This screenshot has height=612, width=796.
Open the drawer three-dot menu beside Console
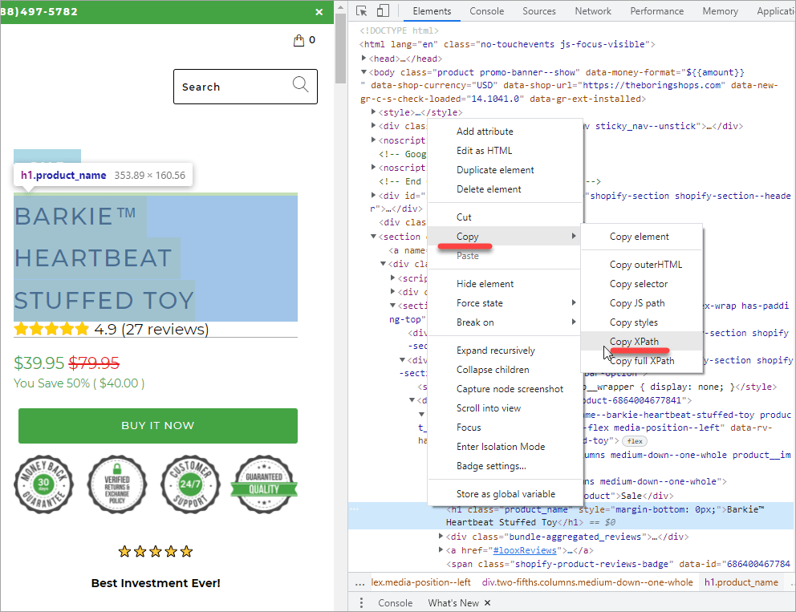[x=361, y=603]
